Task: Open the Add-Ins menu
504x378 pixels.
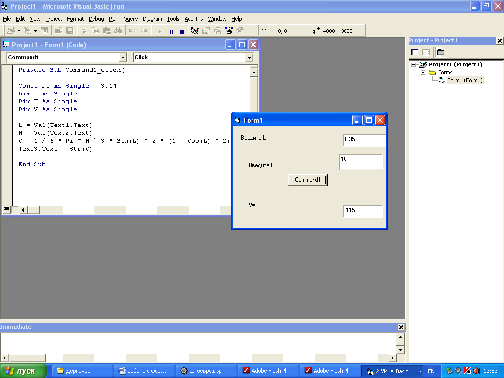Action: coord(193,19)
